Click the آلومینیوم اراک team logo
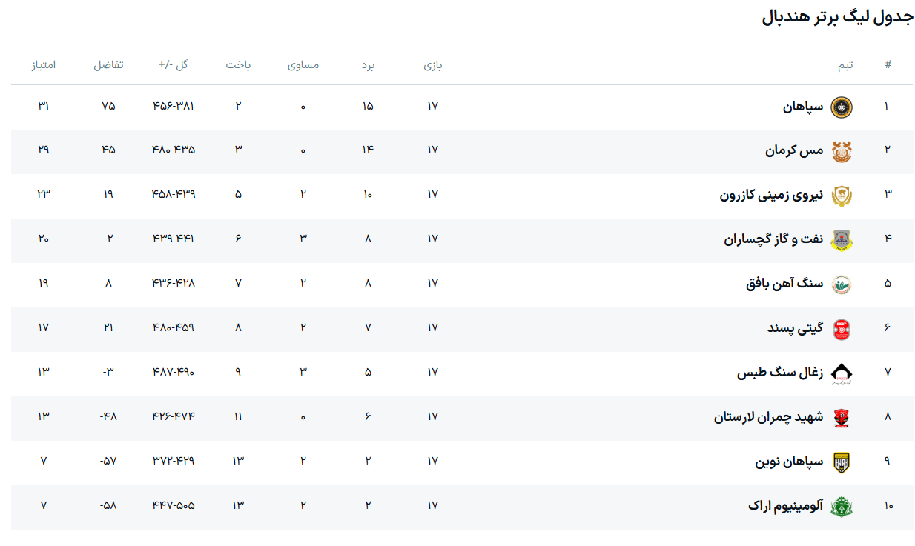The image size is (915, 546). (x=841, y=507)
